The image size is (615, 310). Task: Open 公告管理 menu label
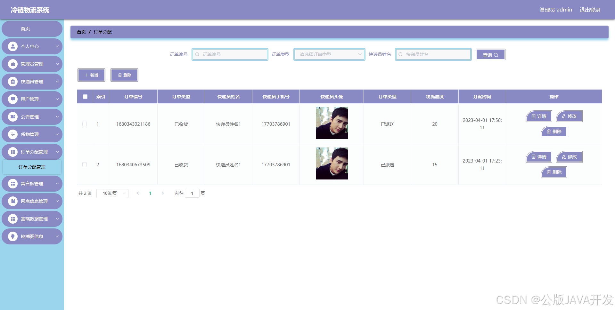pyautogui.click(x=30, y=117)
